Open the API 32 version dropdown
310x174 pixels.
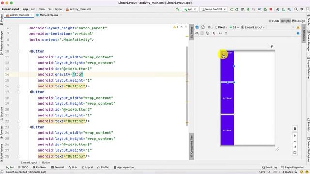pos(234,27)
